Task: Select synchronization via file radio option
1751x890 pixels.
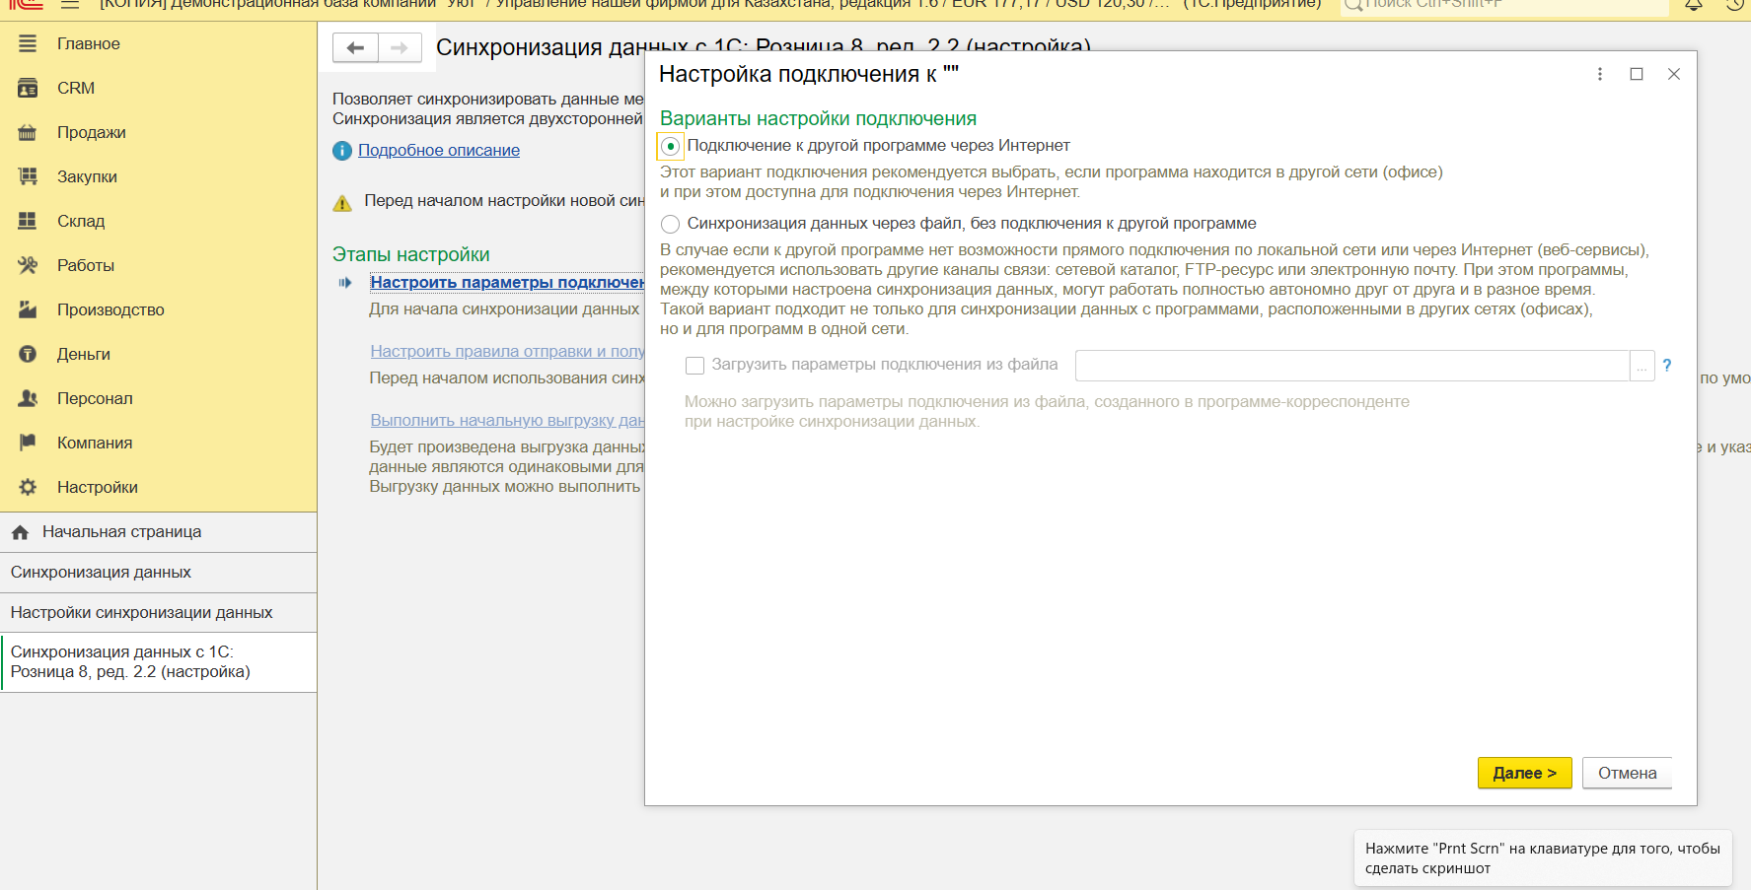Action: pos(671,224)
